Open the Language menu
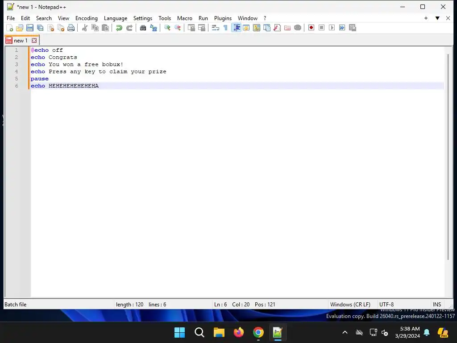457x343 pixels. 116,18
